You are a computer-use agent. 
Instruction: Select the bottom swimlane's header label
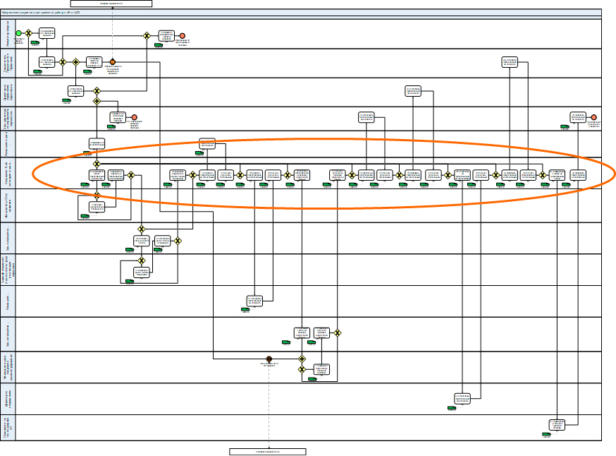[8, 428]
